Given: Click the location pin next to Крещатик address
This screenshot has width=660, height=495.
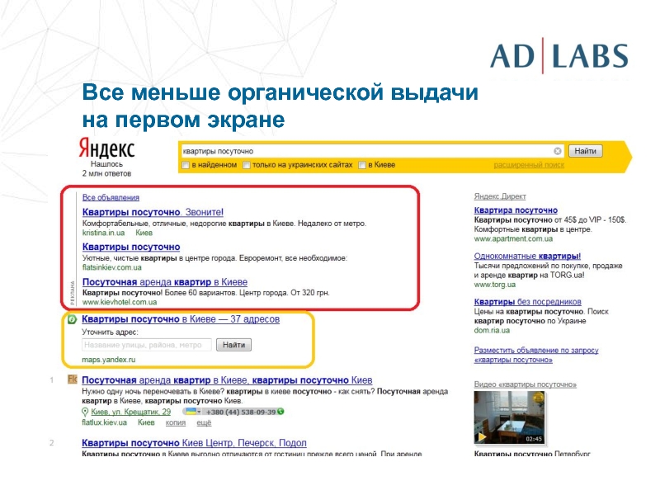Looking at the screenshot, I should point(85,412).
